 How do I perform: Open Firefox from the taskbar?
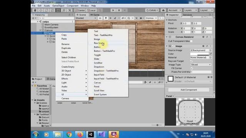pyautogui.click(x=80, y=135)
